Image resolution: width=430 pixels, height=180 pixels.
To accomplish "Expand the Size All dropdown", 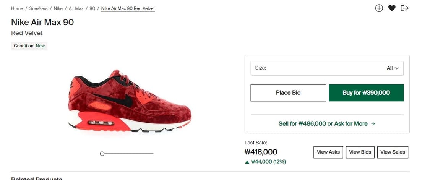I will tap(327, 68).
